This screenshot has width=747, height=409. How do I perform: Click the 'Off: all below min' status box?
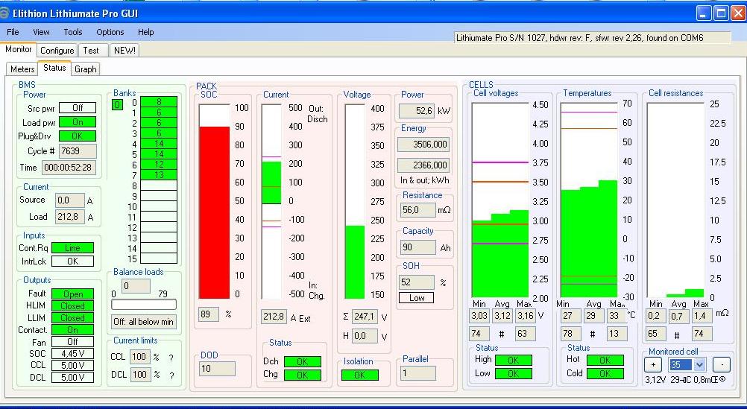point(143,322)
